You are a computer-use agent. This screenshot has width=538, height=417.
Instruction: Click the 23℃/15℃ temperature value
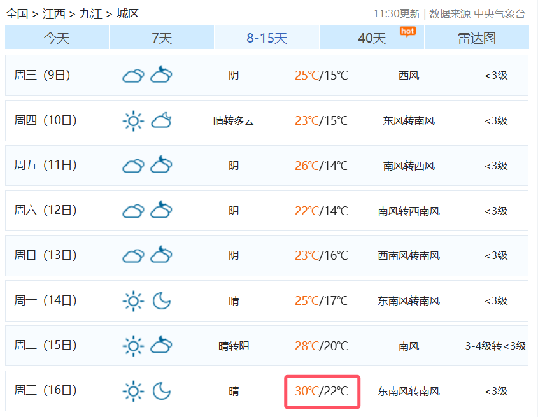coord(322,120)
